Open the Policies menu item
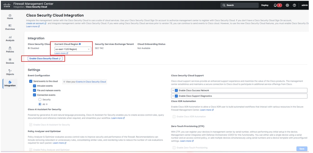313x153 pixels. click(10, 50)
